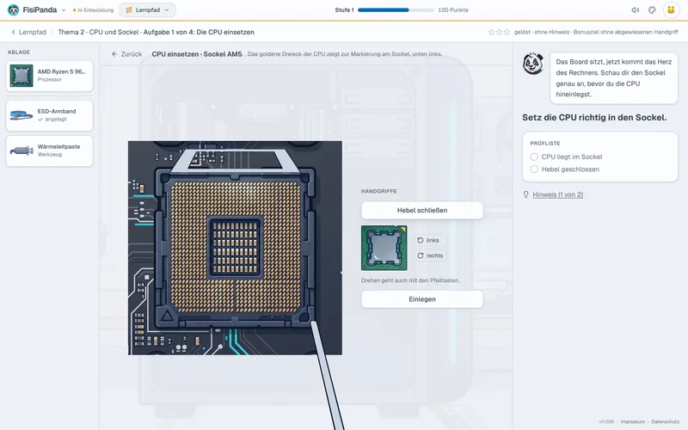Viewport: 688px width, 430px height.
Task: Open Hinweis (1 von 2) link
Action: click(557, 194)
